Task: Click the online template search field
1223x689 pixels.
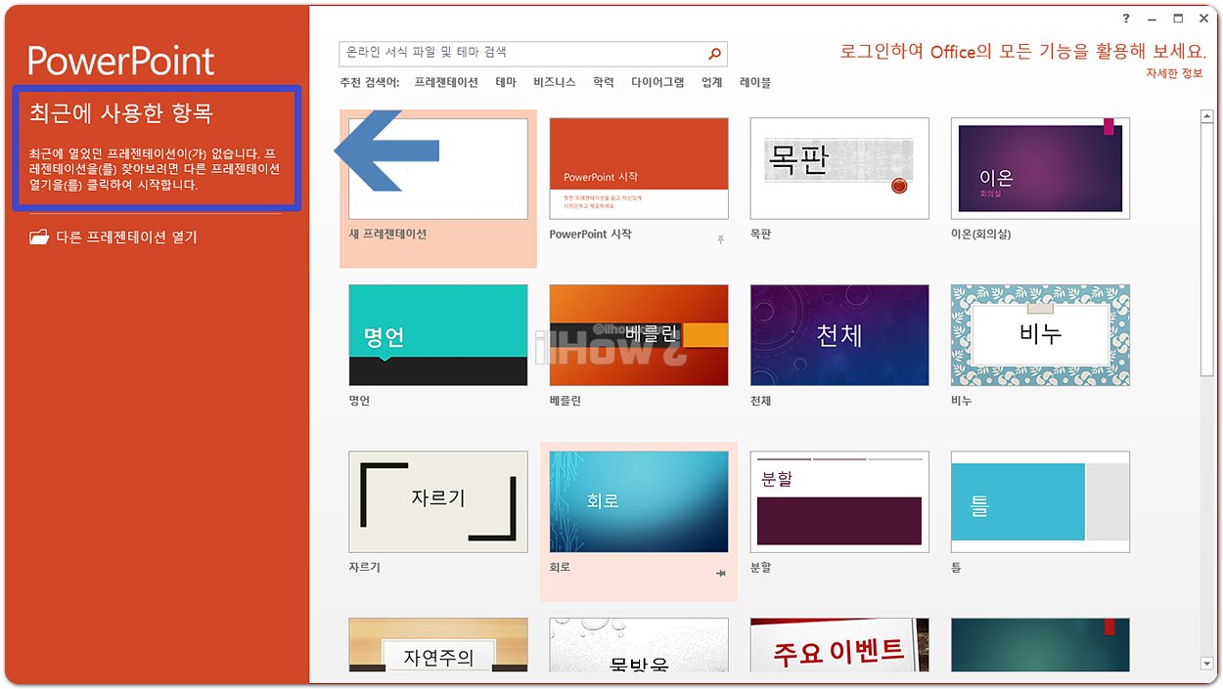Action: tap(533, 54)
